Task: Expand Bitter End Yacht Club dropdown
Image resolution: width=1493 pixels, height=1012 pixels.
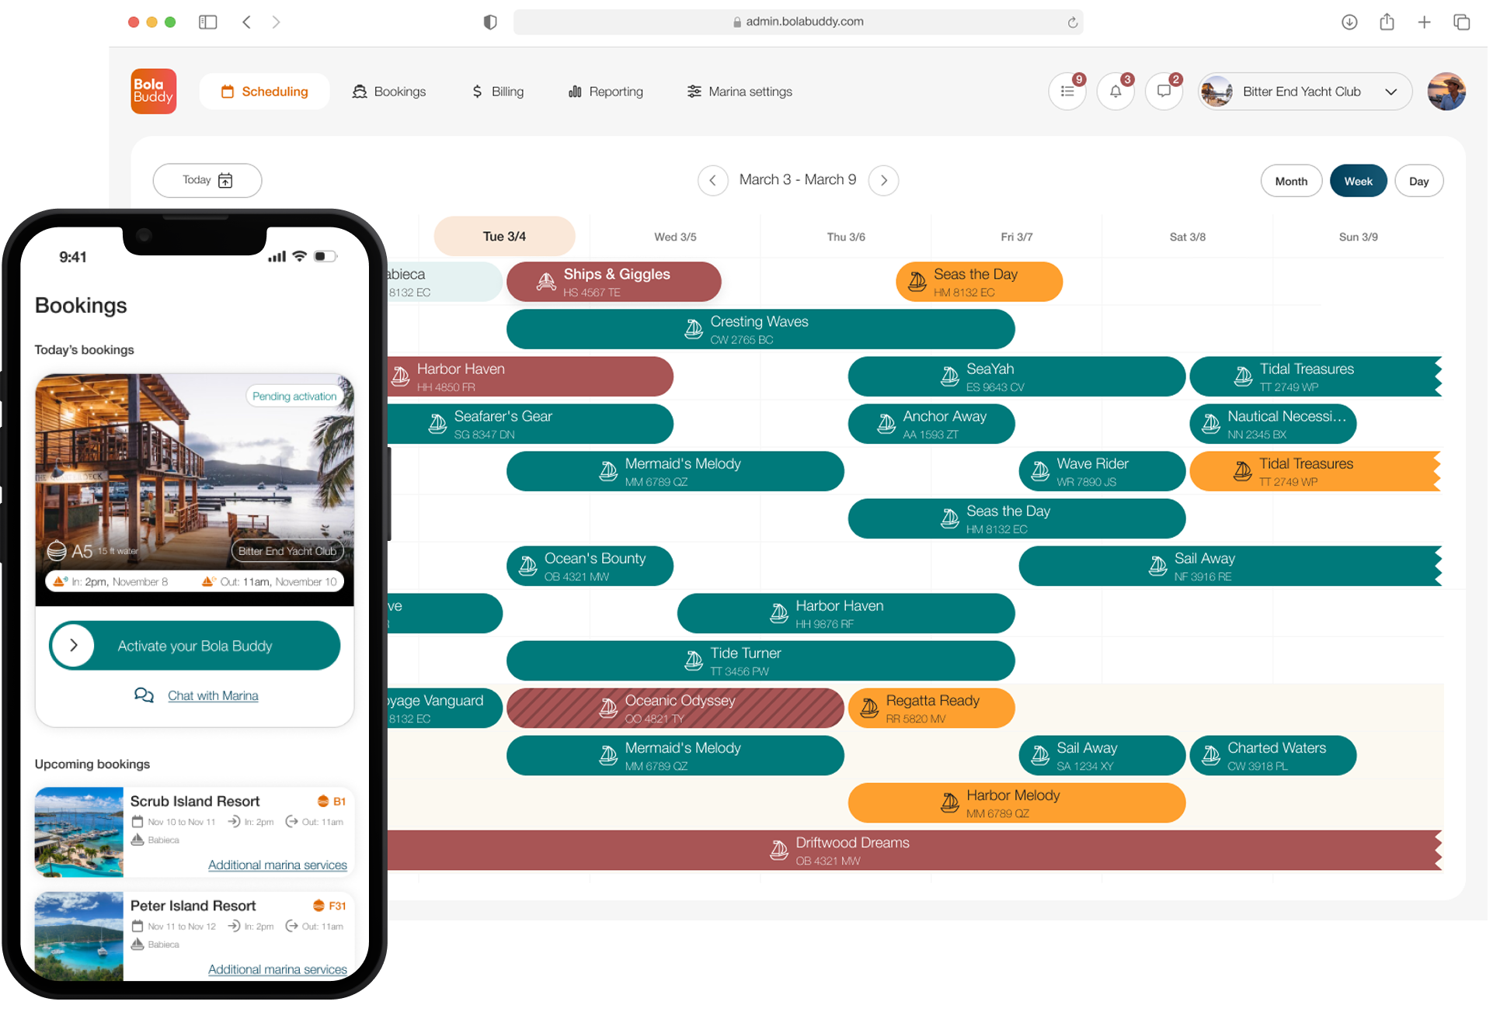Action: (x=1390, y=92)
